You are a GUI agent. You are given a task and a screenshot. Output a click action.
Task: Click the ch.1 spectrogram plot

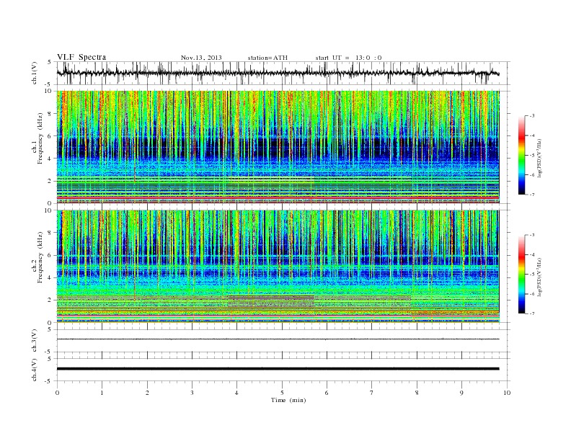click(x=278, y=147)
